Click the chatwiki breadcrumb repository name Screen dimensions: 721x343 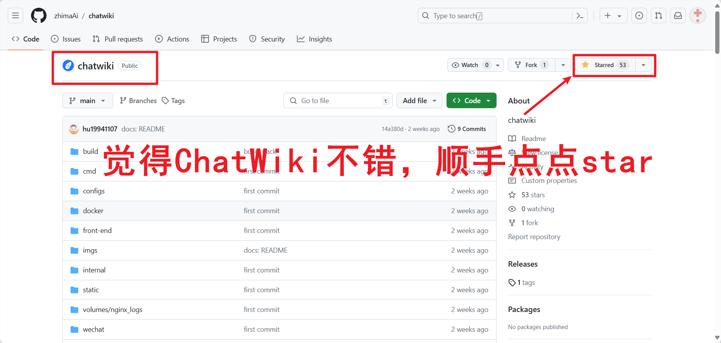tap(101, 16)
